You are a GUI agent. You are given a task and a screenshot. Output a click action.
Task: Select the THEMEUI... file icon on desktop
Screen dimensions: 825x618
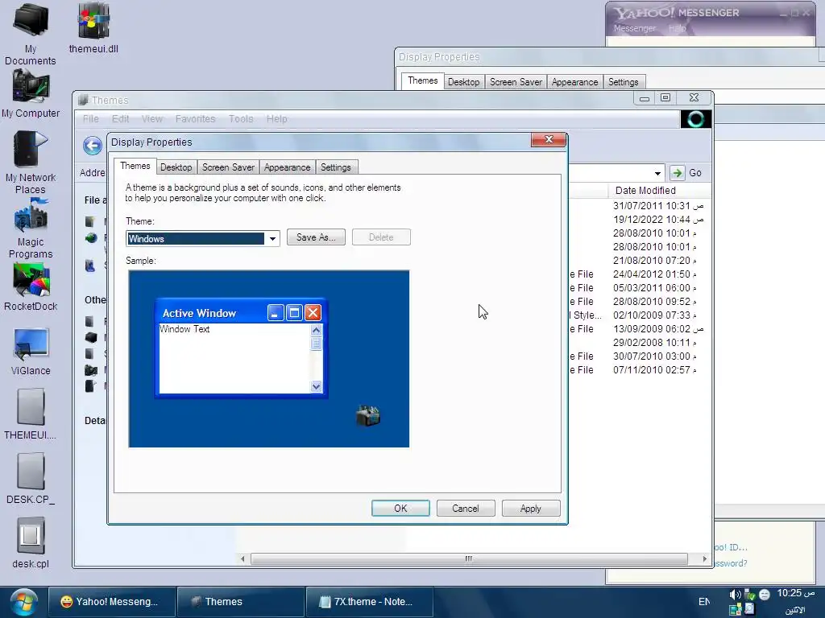click(x=31, y=414)
